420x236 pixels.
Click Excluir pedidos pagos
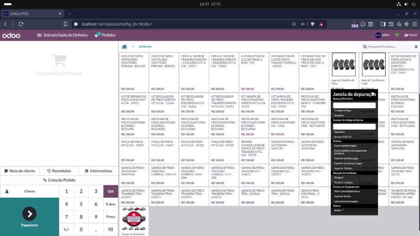click(x=345, y=146)
